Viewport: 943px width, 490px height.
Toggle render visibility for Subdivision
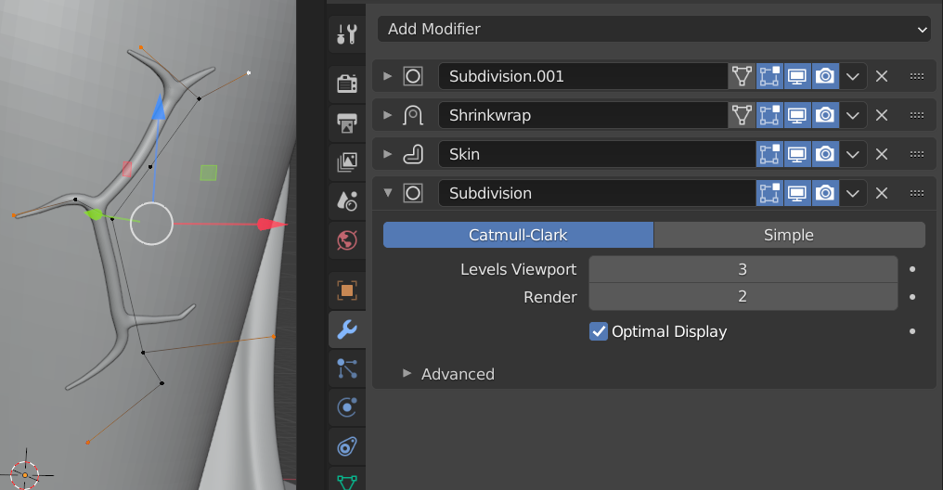825,193
